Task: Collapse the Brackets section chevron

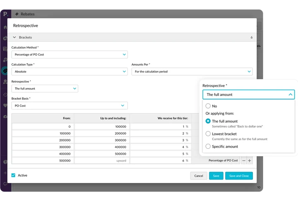Action: [x=14, y=37]
